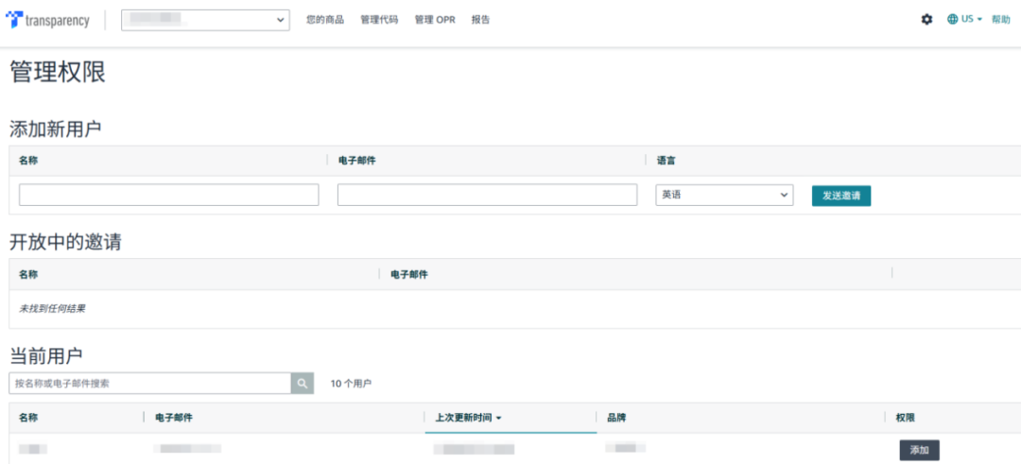Image resolution: width=1021 pixels, height=464 pixels.
Task: Click the globe language icon
Action: (953, 20)
